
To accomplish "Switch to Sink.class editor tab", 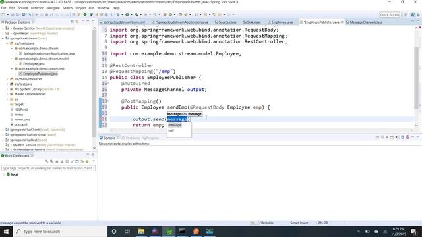I will [252, 22].
